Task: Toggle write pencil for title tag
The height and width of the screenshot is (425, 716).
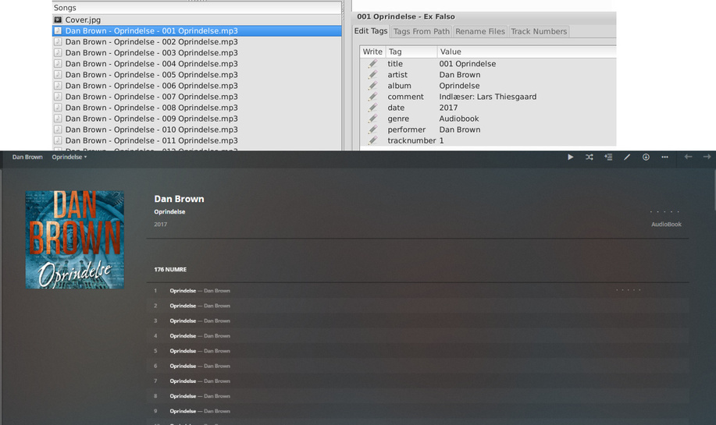Action: tap(373, 64)
